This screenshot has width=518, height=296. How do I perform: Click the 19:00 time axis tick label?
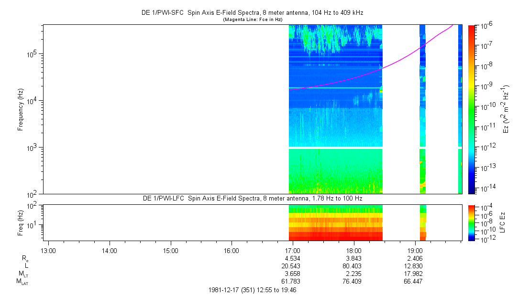pyautogui.click(x=414, y=251)
